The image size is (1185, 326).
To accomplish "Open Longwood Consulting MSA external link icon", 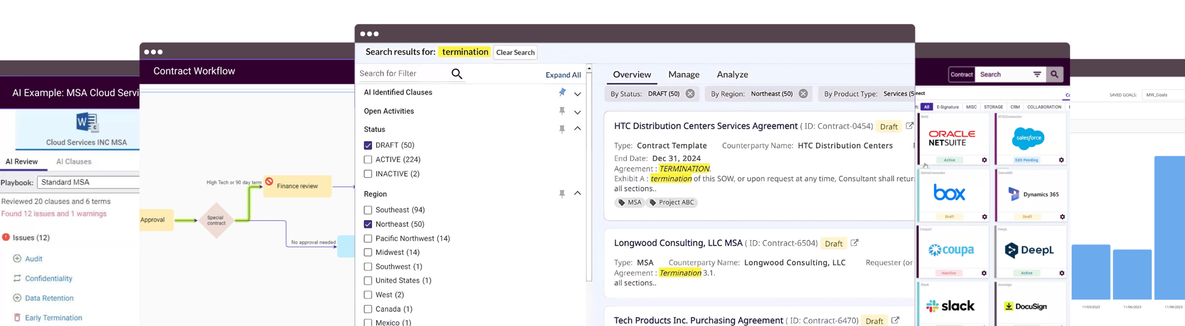I will pos(854,243).
